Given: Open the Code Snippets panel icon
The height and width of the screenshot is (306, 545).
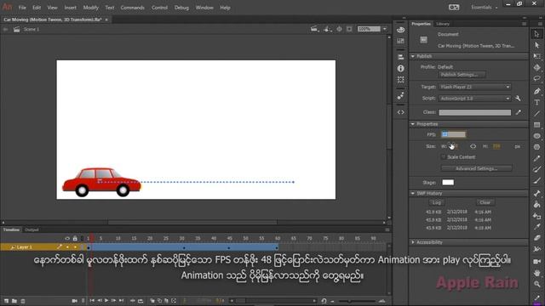Looking at the screenshot, I should tap(400, 112).
